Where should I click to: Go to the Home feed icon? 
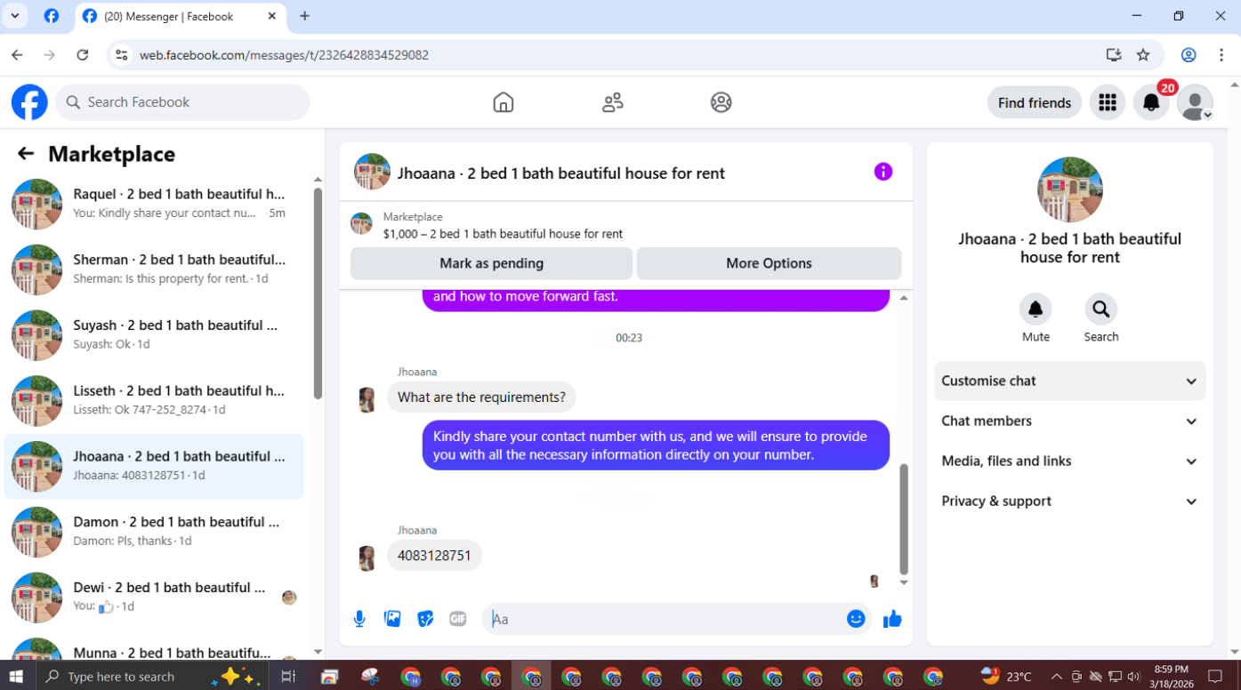(504, 102)
